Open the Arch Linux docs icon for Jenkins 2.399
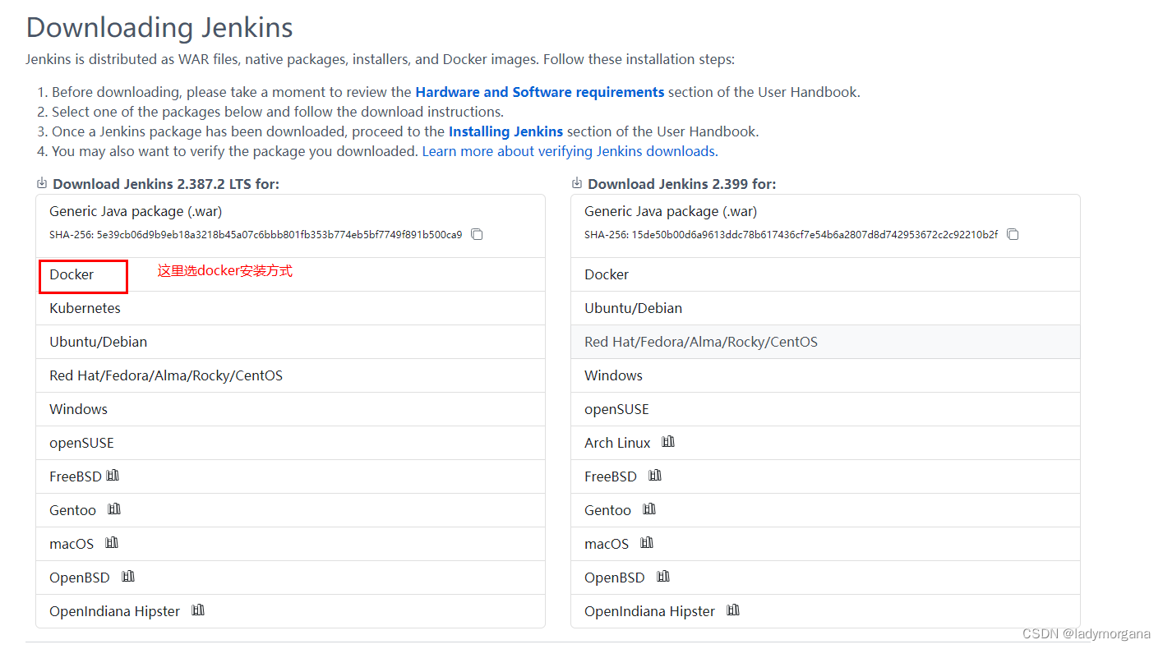Image resolution: width=1163 pixels, height=649 pixels. pos(667,441)
